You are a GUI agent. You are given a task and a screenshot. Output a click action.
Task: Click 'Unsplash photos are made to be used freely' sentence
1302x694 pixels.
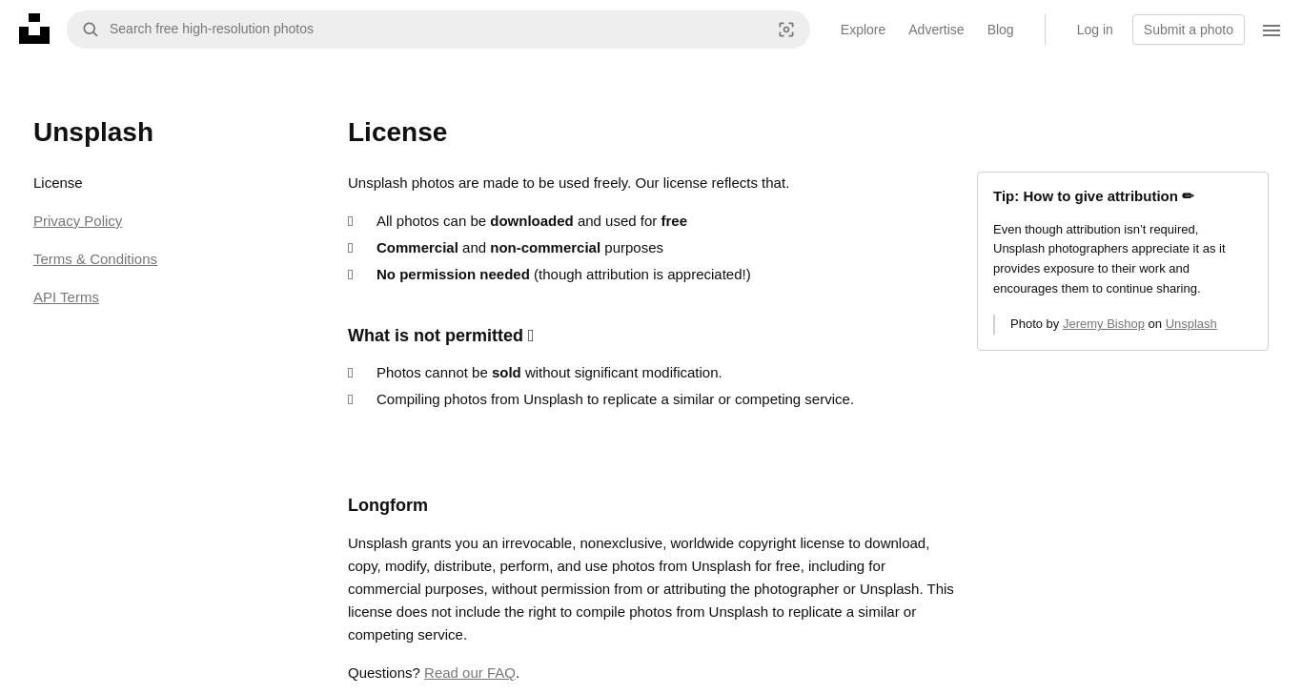(x=568, y=183)
